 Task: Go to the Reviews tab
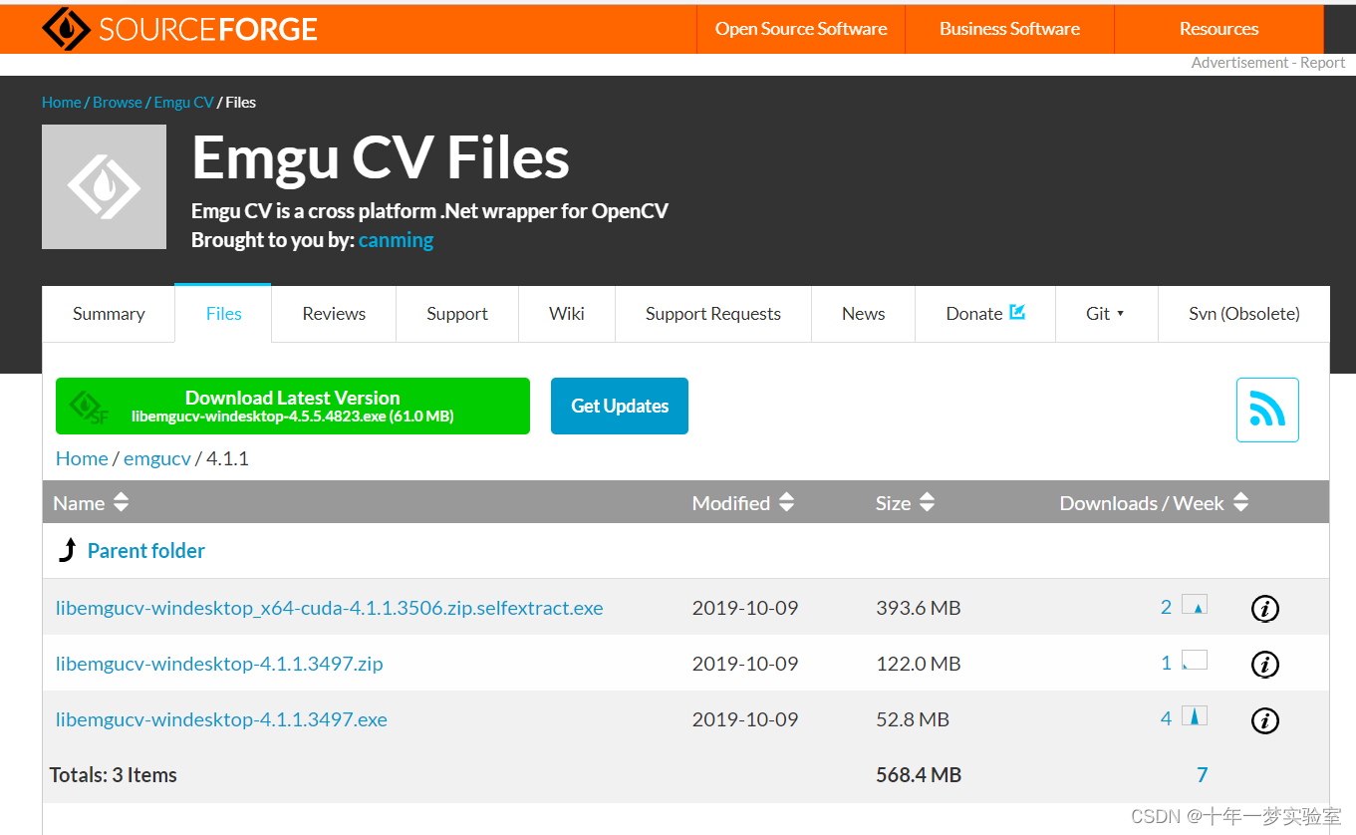click(334, 314)
